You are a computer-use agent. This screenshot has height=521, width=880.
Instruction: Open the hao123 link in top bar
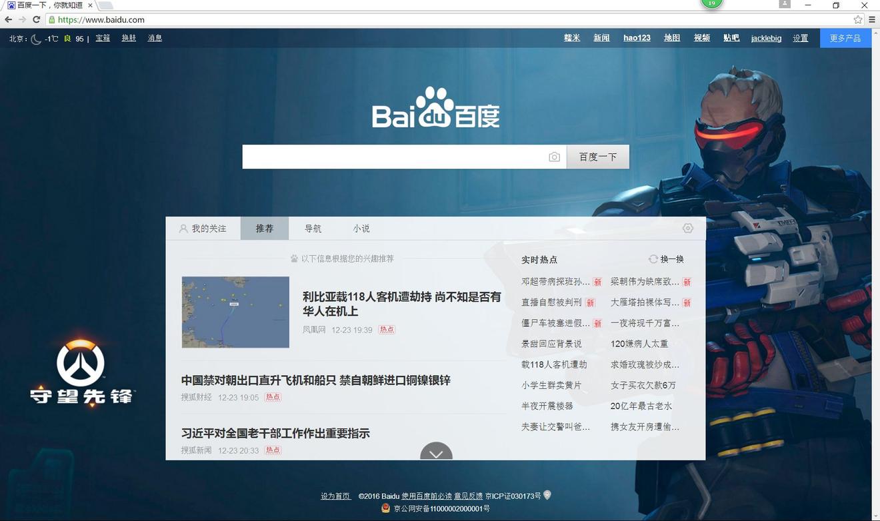637,38
